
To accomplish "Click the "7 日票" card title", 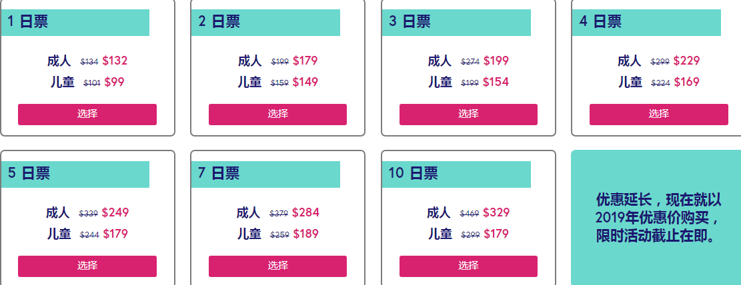I will click(x=265, y=174).
